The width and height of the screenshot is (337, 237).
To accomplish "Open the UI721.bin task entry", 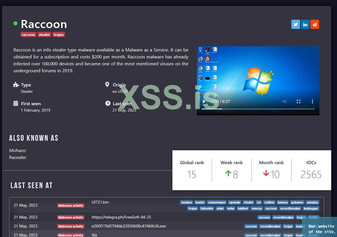I will [x=100, y=202].
